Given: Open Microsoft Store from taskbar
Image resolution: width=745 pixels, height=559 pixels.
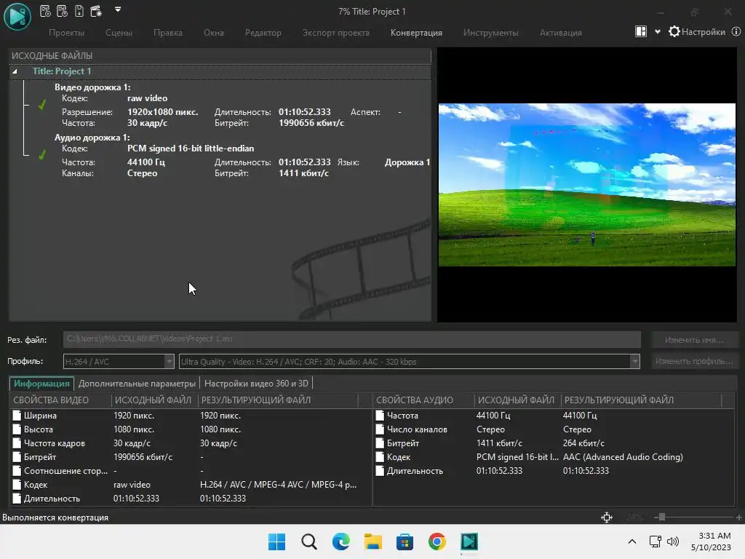Looking at the screenshot, I should tap(405, 542).
